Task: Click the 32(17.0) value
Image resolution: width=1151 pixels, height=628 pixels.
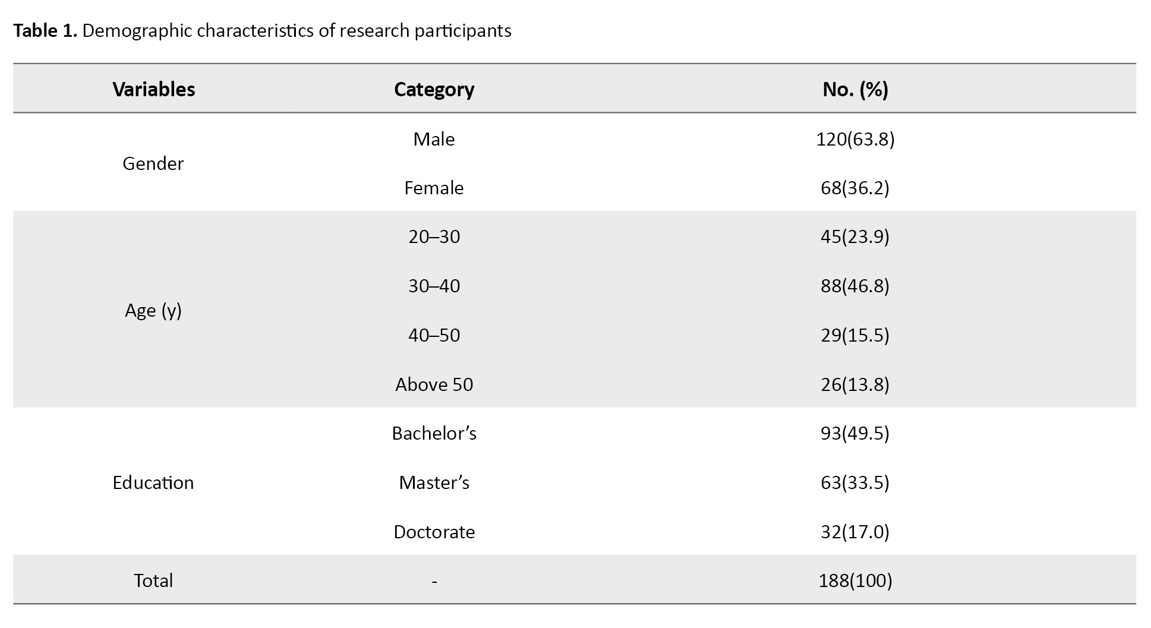Action: tap(855, 531)
